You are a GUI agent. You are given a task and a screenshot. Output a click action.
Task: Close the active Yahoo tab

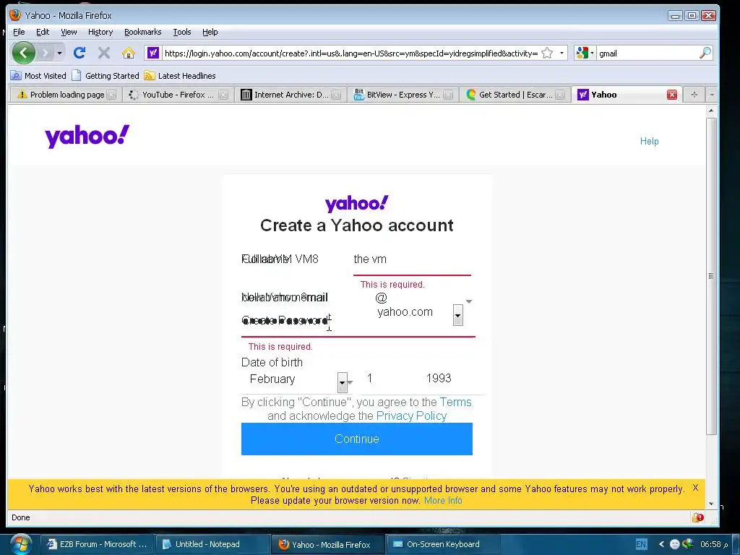[672, 95]
